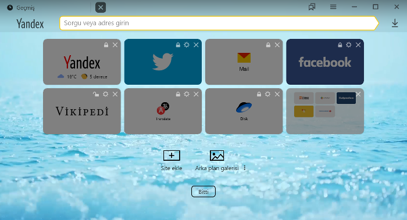Toggle the lock on Twitter tile
This screenshot has height=220, width=407.
178,45
